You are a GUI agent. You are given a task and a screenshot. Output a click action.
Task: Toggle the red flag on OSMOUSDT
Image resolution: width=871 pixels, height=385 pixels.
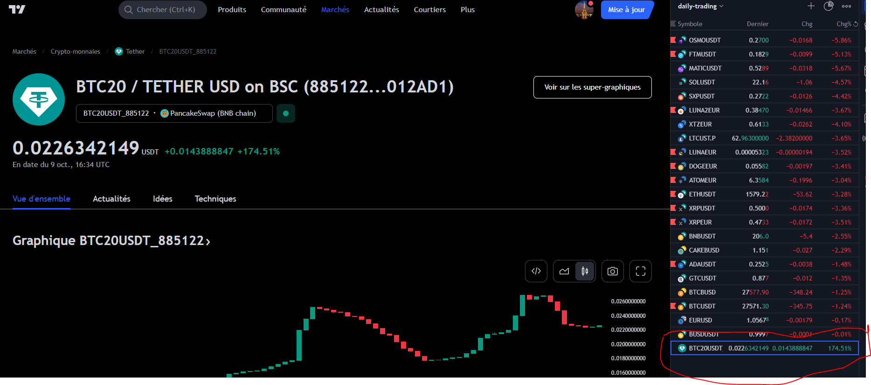(673, 40)
